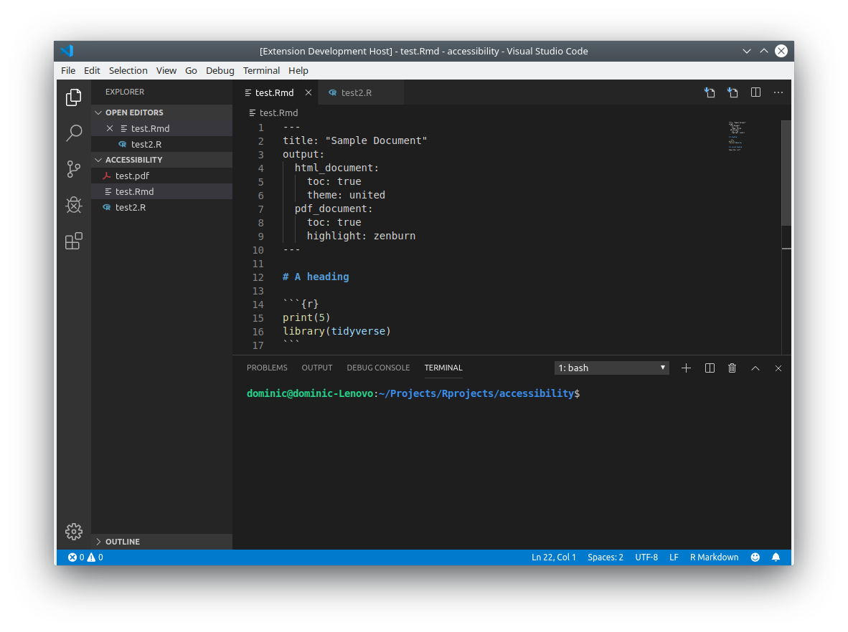848x632 pixels.
Task: Switch to the test2.R editor tab
Action: click(361, 92)
